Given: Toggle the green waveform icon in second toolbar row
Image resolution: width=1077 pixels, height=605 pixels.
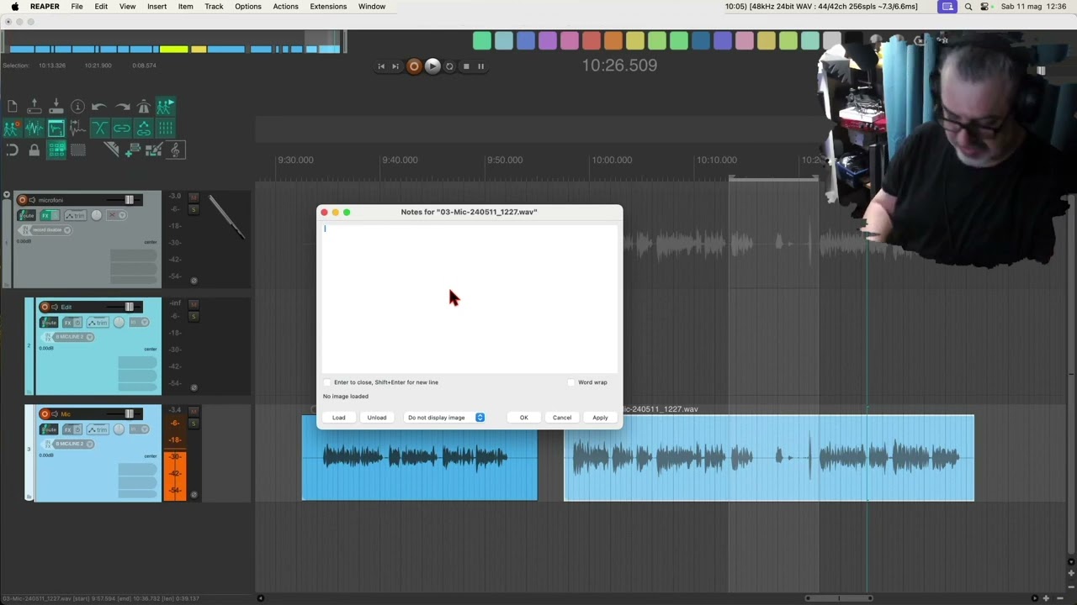Looking at the screenshot, I should tap(34, 128).
